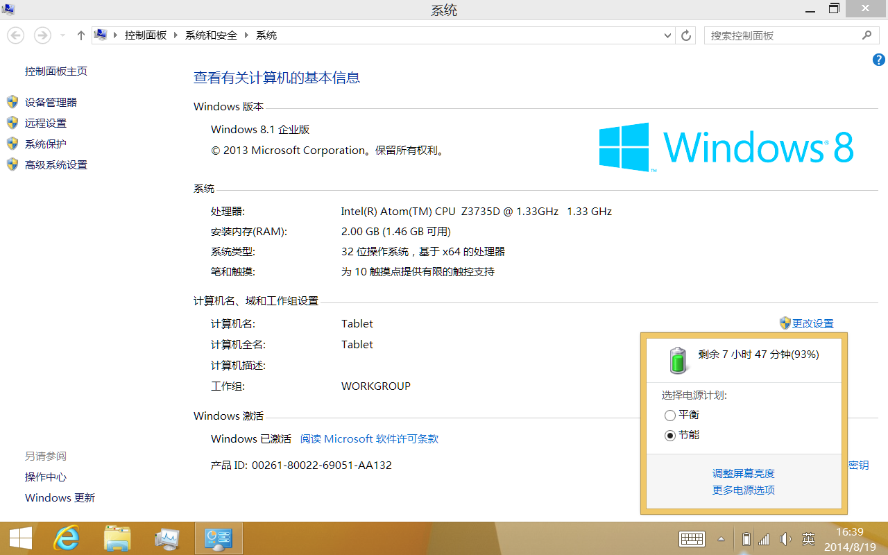
Task: Open 高级系统设置 from the sidebar
Action: (56, 165)
